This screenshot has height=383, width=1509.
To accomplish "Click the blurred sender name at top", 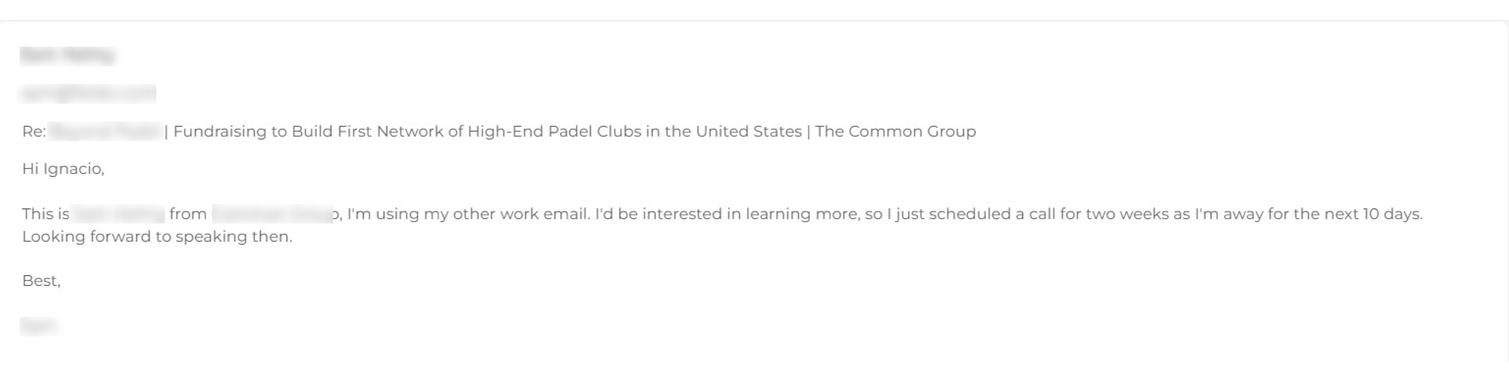I will click(67, 56).
